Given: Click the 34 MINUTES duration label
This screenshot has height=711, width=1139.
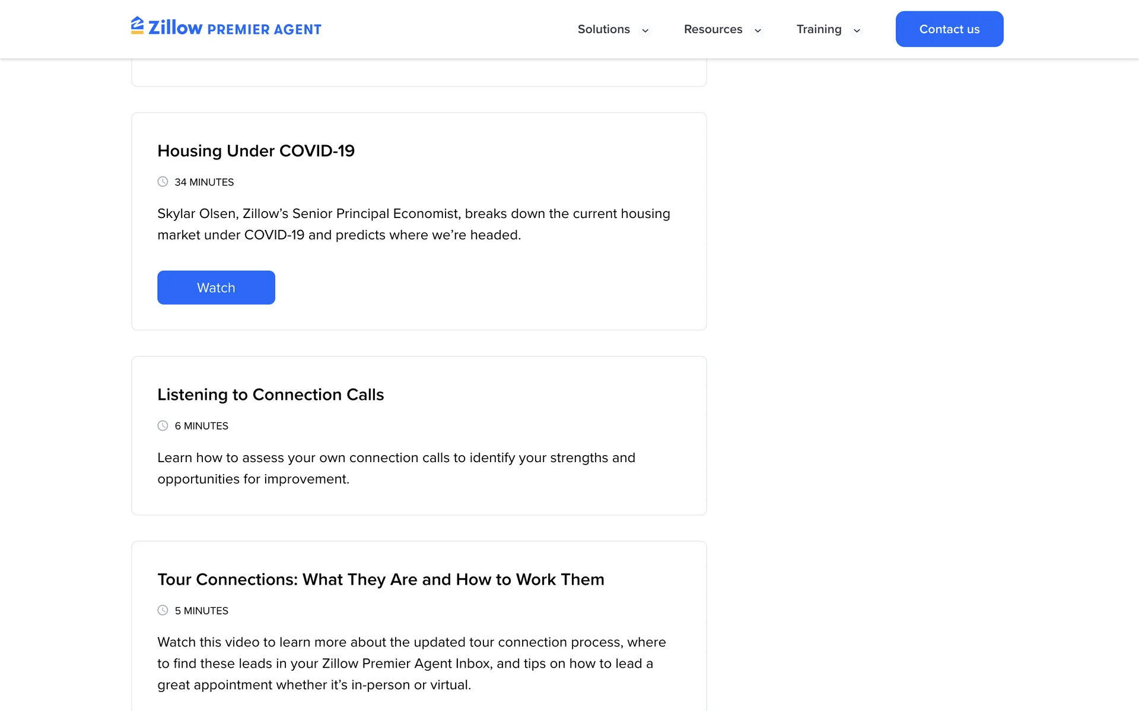Looking at the screenshot, I should 204,182.
